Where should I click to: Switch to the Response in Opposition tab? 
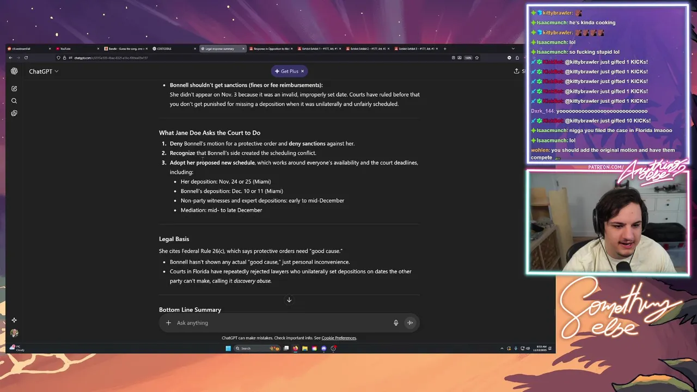(x=270, y=48)
